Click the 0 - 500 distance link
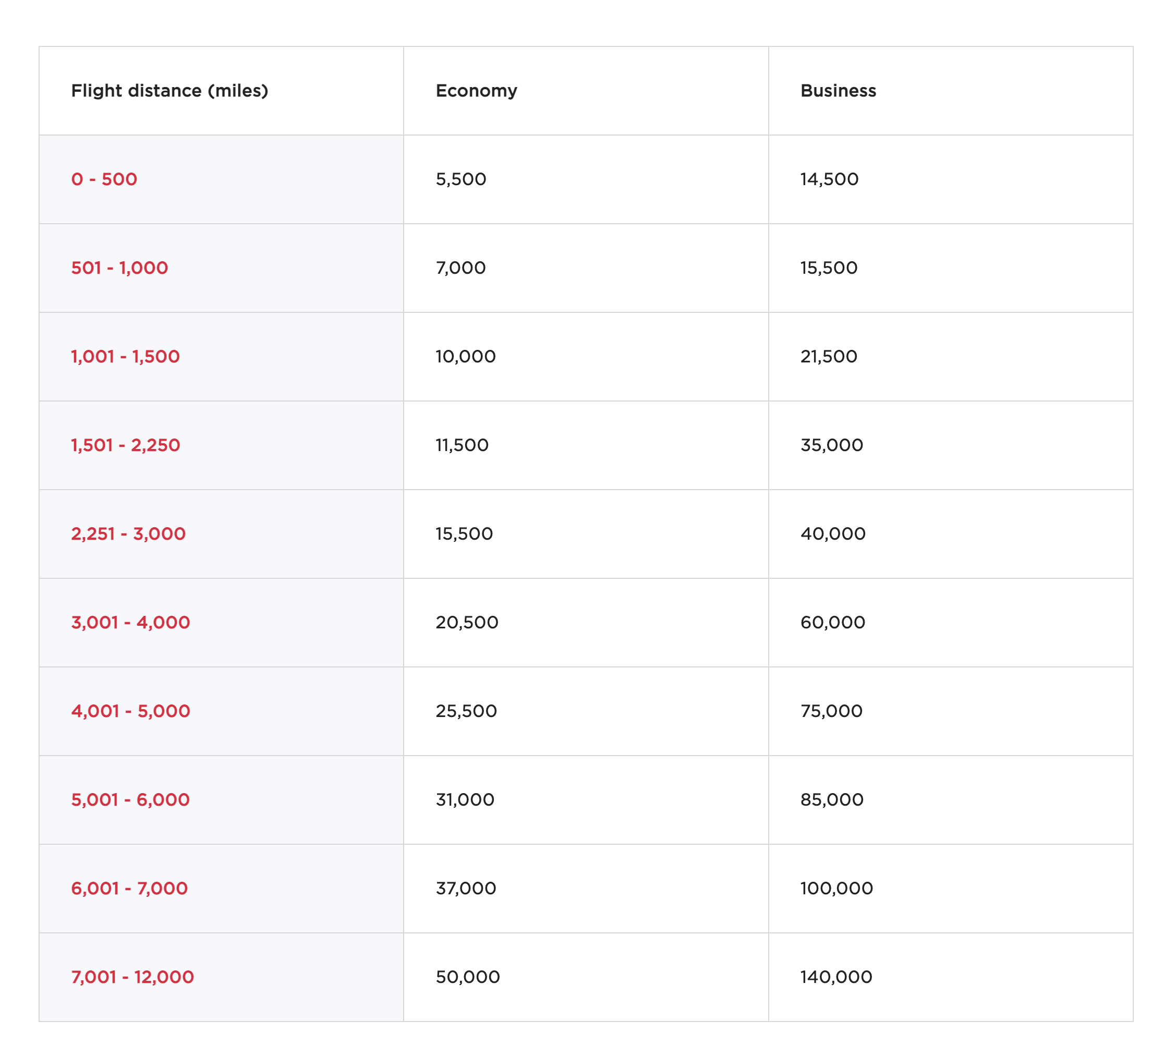Viewport: 1164px width, 1045px height. [x=104, y=179]
